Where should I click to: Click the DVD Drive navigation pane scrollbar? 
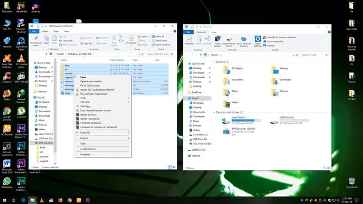pyautogui.click(x=55, y=107)
